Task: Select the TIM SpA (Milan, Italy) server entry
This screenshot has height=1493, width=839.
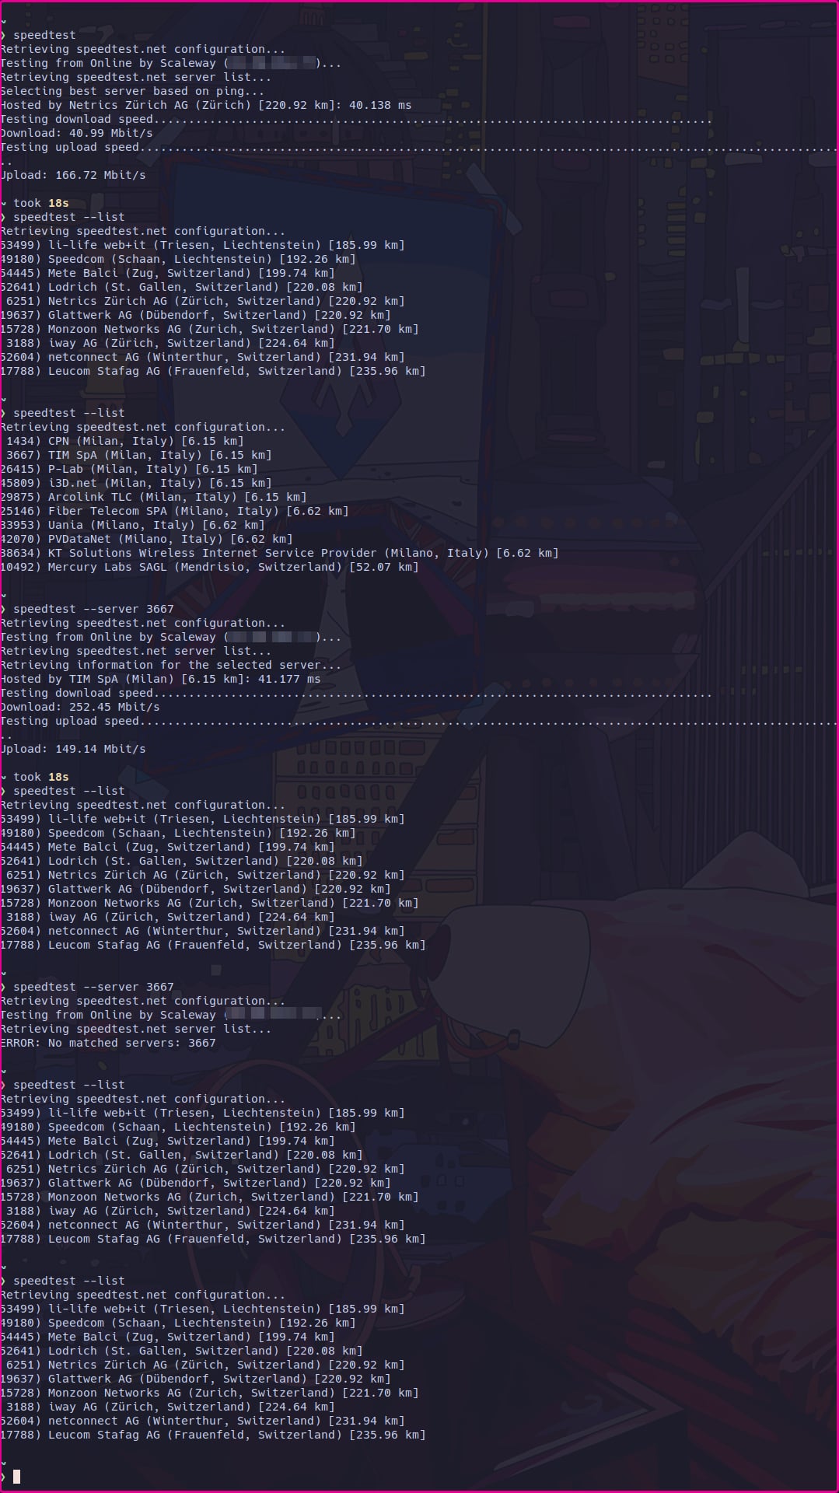Action: (136, 455)
